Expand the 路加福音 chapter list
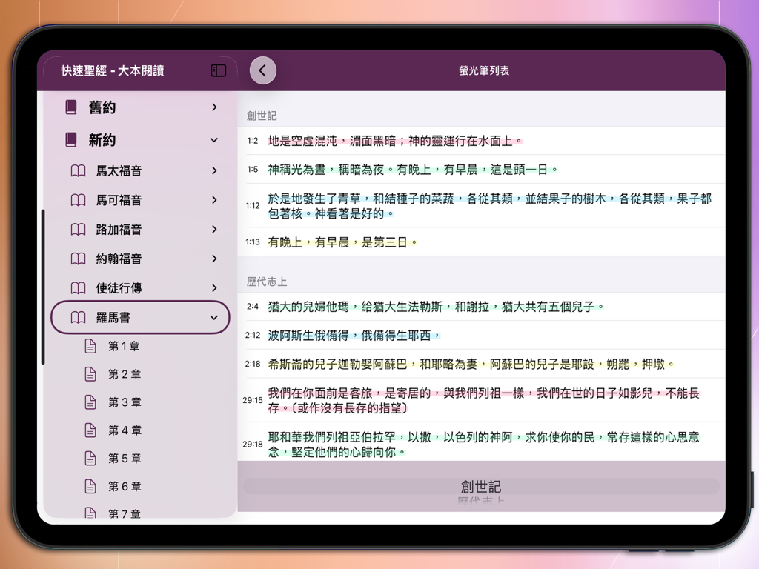 [x=213, y=230]
